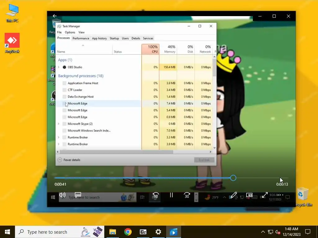Open Task Manager's File menu
Viewport: 318px width, 238px height.
59,32
